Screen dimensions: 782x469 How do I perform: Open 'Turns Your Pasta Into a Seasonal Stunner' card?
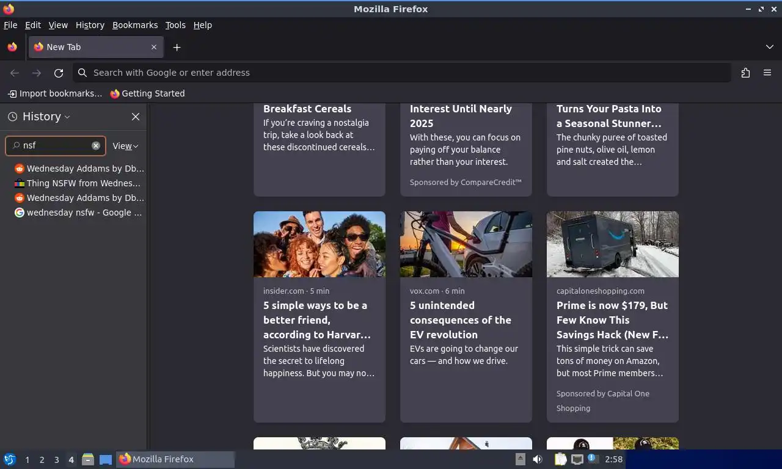click(x=613, y=150)
